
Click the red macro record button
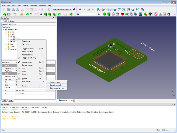click(80, 9)
